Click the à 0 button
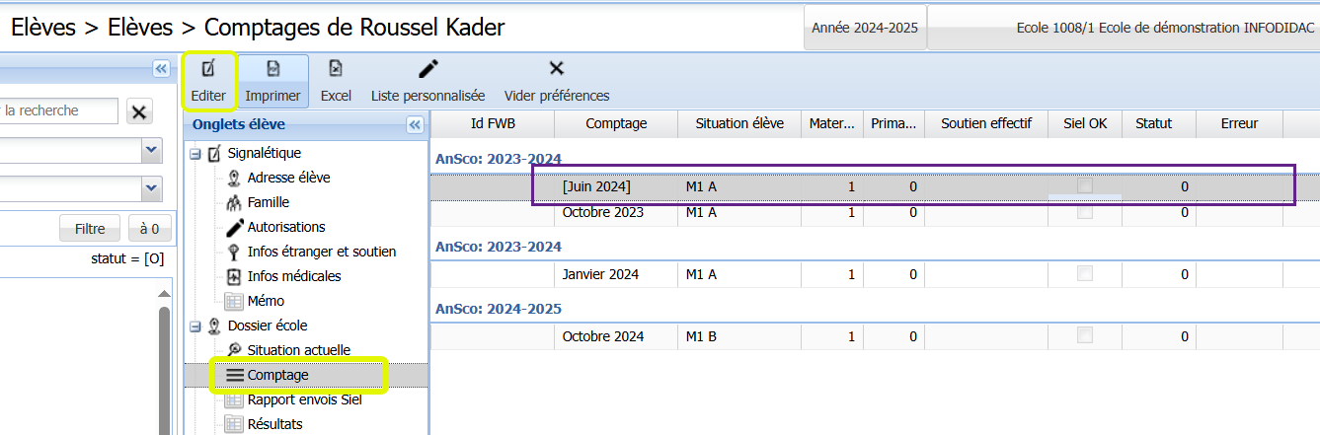The width and height of the screenshot is (1320, 435). pyautogui.click(x=149, y=229)
